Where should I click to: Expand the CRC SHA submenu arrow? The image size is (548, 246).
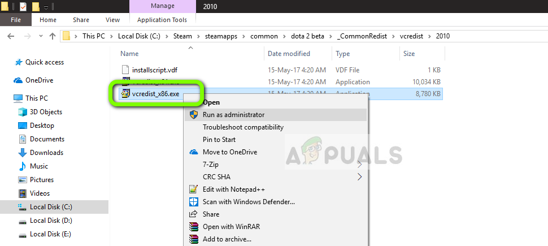(x=360, y=177)
